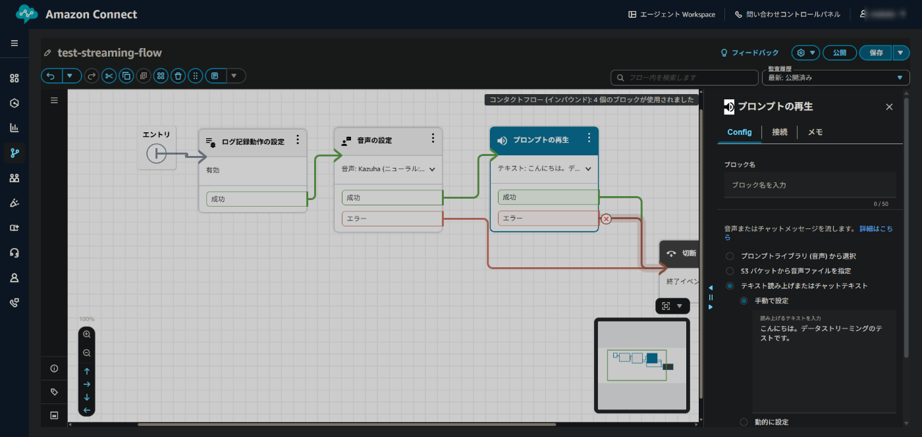
Task: Click the 公開 button
Action: [840, 53]
